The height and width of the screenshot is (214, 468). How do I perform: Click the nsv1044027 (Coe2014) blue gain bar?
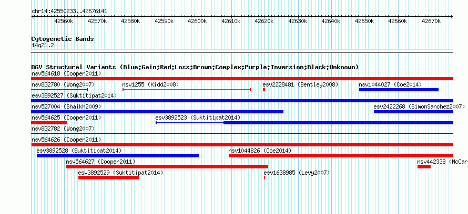click(x=399, y=90)
